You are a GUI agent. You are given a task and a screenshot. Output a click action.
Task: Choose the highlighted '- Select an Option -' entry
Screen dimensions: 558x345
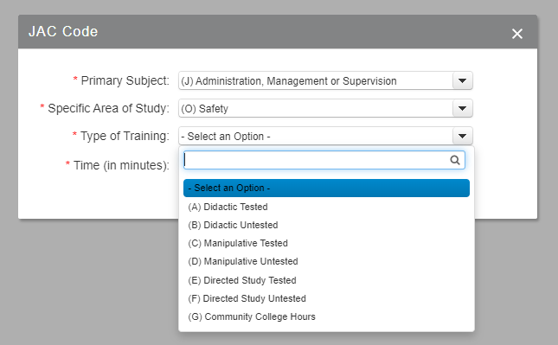coord(326,188)
